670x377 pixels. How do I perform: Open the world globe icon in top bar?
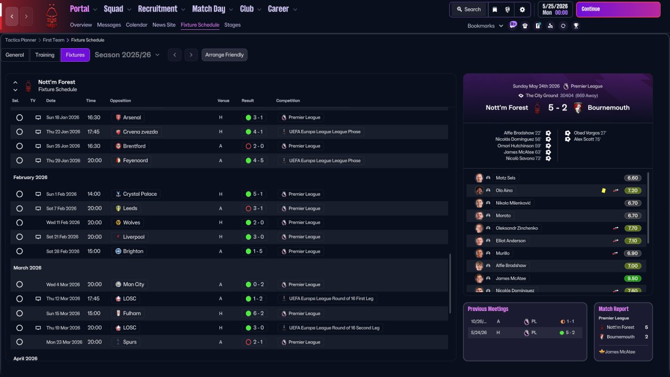(508, 9)
